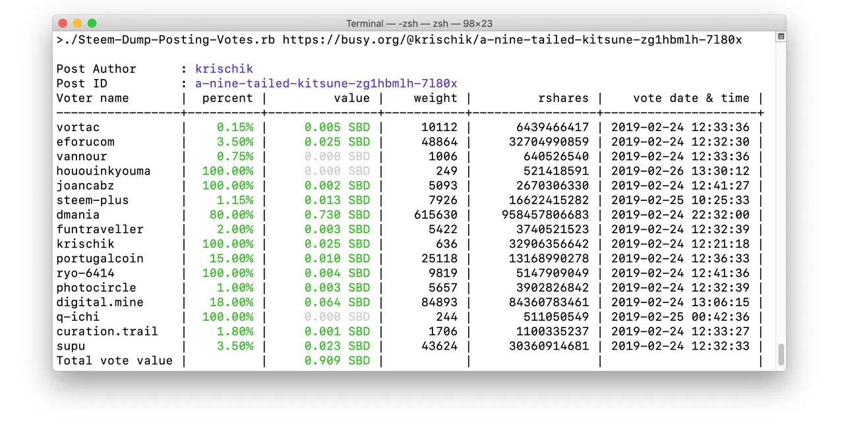The width and height of the screenshot is (844, 438).
Task: Click the rshares 84360783461 cell
Action: 549,302
